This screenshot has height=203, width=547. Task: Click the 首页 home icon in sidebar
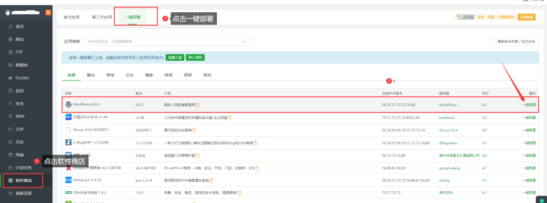coord(11,27)
